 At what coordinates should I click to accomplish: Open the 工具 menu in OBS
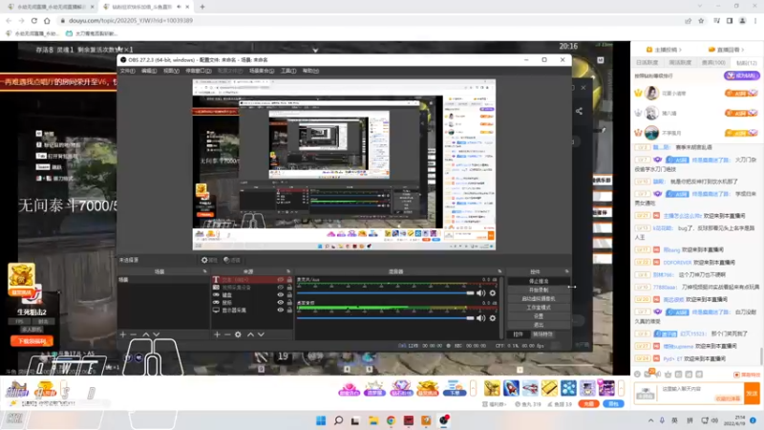pyautogui.click(x=288, y=71)
